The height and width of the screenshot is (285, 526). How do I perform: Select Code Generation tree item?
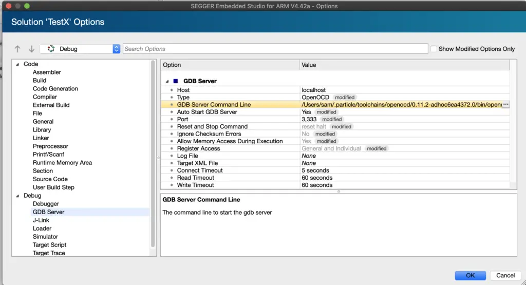tap(55, 88)
